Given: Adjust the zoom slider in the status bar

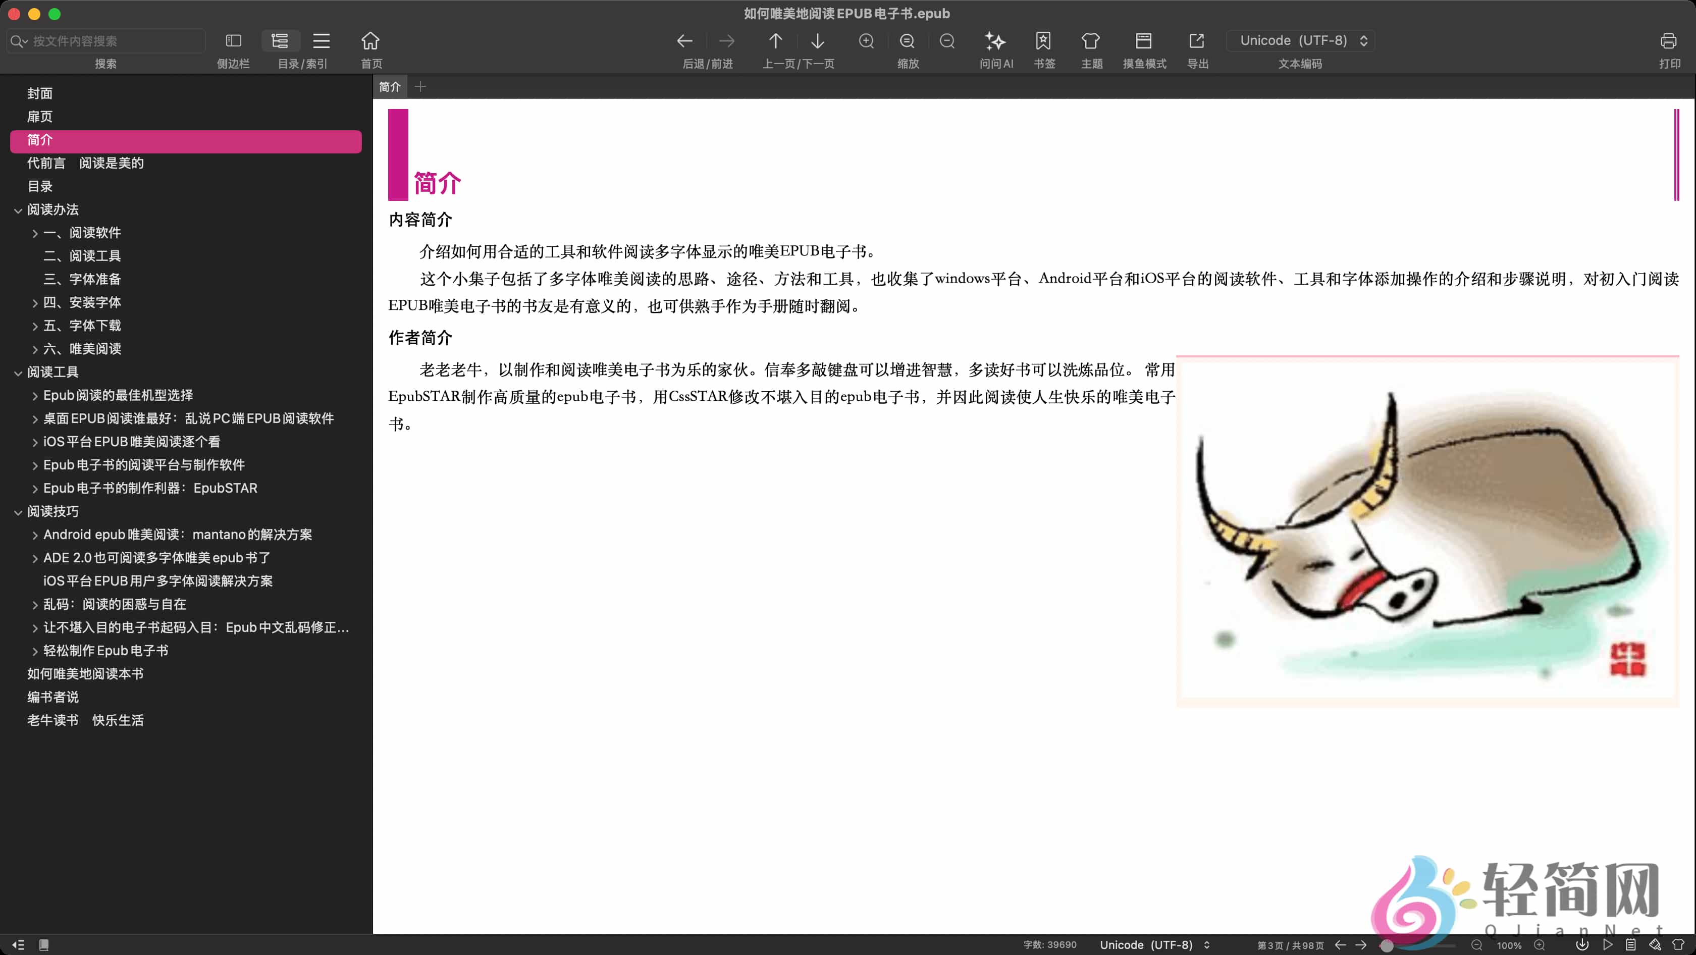Looking at the screenshot, I should tap(1387, 945).
